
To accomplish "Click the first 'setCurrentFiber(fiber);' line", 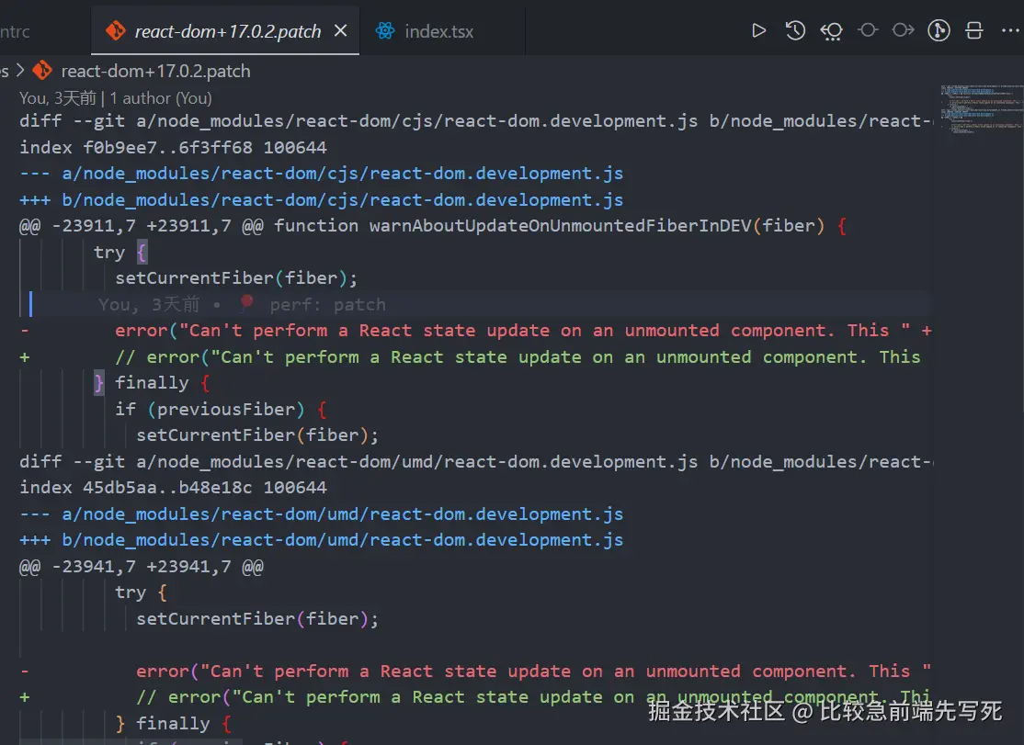I will click(x=236, y=278).
